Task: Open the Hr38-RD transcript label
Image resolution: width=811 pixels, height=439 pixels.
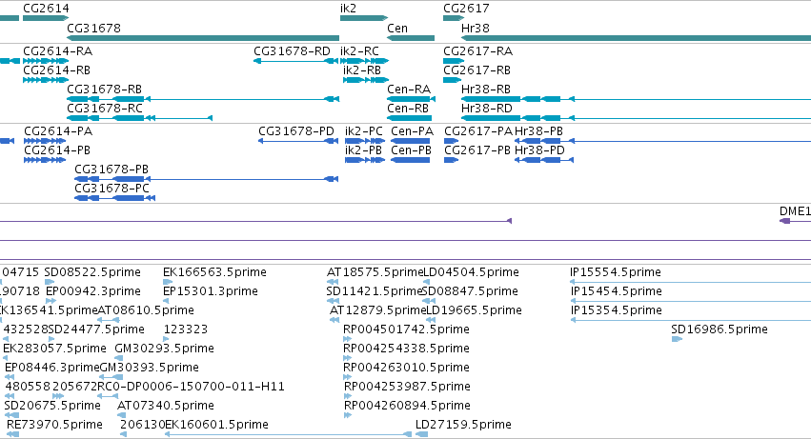Action: [487, 109]
